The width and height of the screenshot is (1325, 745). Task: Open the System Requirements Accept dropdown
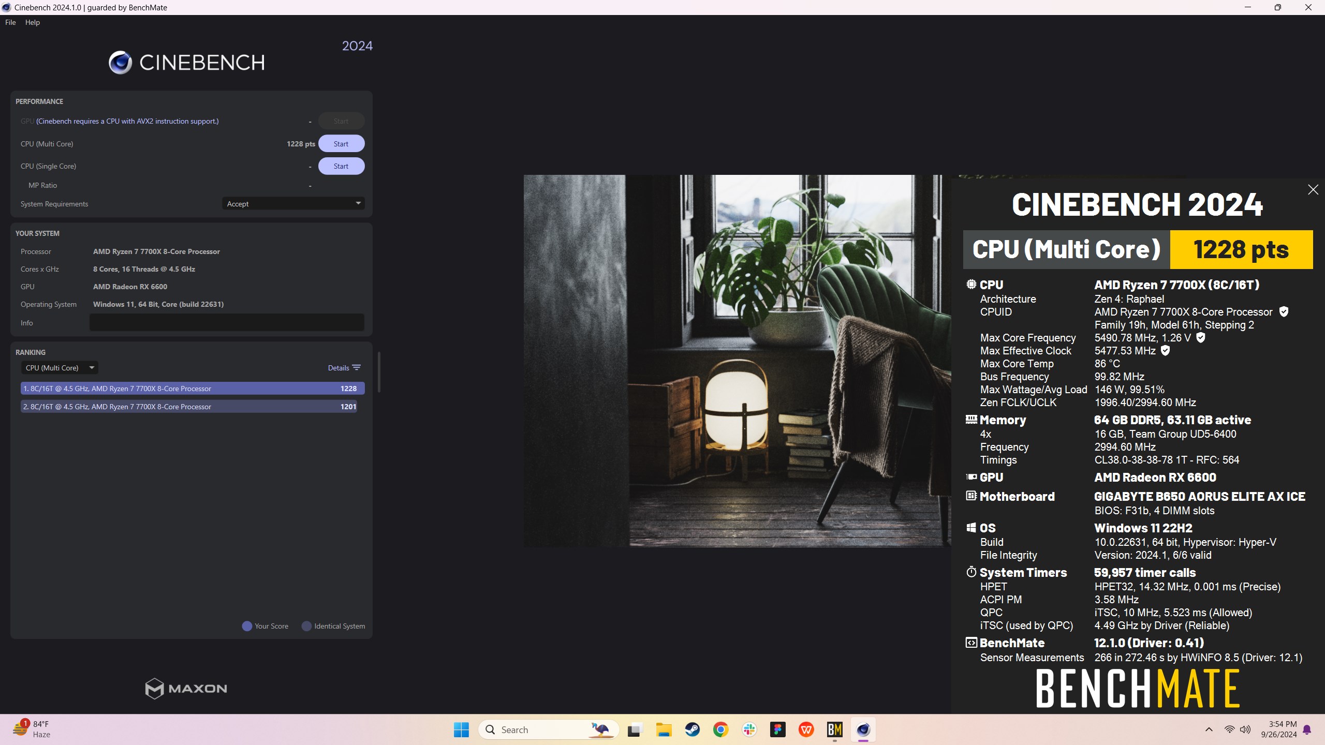pyautogui.click(x=293, y=204)
